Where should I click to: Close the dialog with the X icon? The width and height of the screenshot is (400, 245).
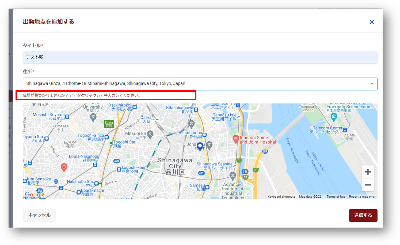(372, 22)
